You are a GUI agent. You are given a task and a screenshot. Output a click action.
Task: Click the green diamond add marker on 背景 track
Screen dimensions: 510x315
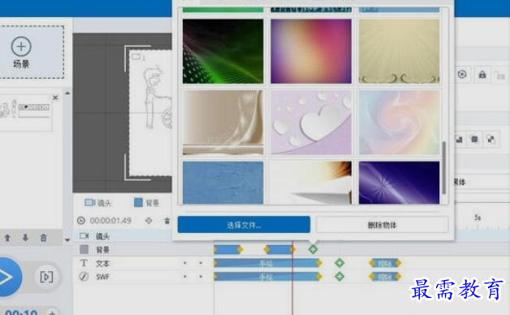pos(313,249)
